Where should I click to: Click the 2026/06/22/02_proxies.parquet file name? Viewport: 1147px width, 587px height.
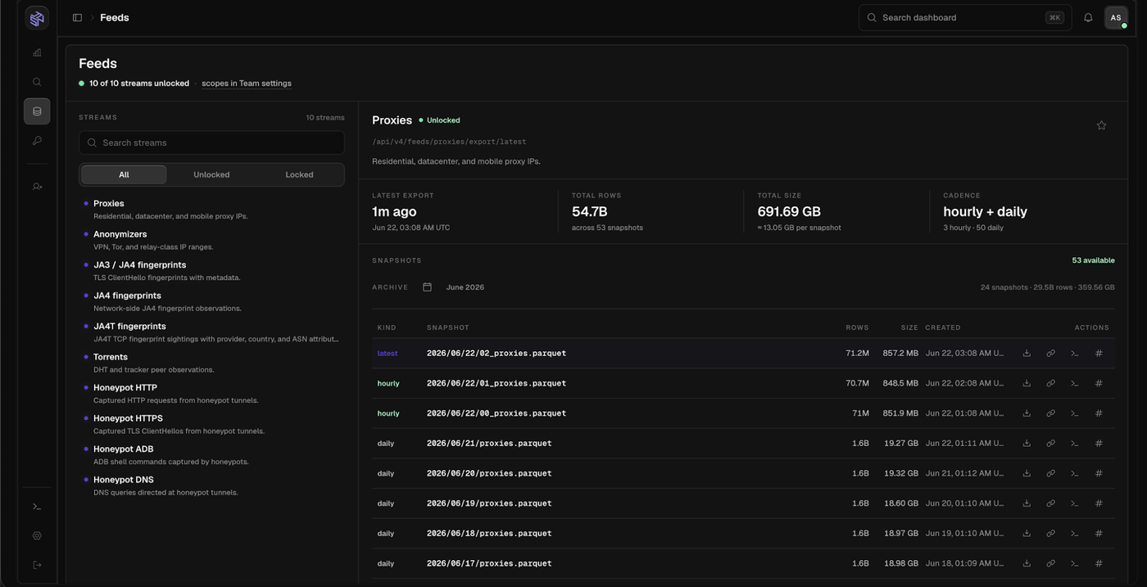pos(496,354)
